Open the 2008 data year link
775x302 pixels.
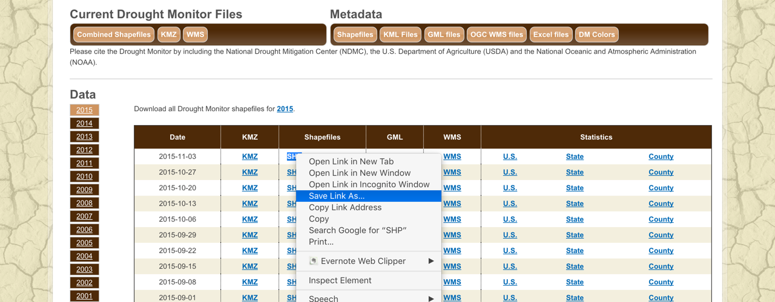tap(84, 203)
